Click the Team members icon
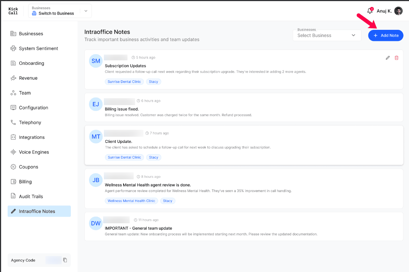This screenshot has height=272, width=409. point(13,93)
